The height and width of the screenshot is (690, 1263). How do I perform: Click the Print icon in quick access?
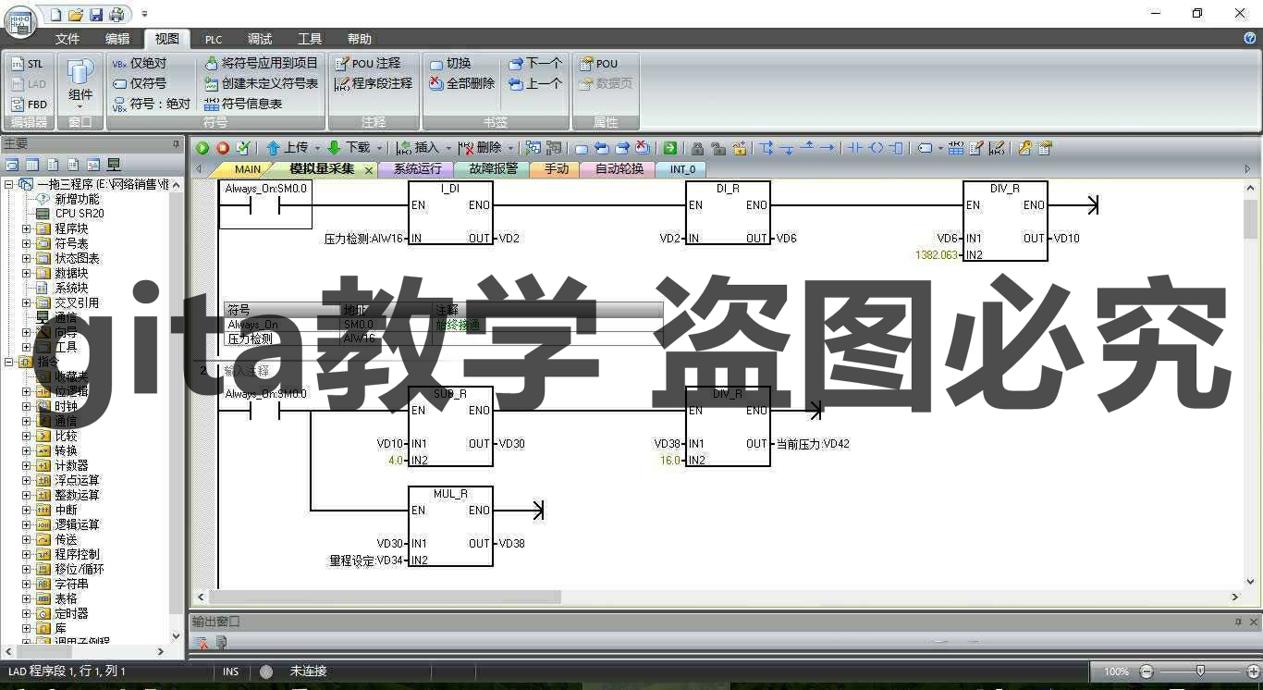pos(116,14)
